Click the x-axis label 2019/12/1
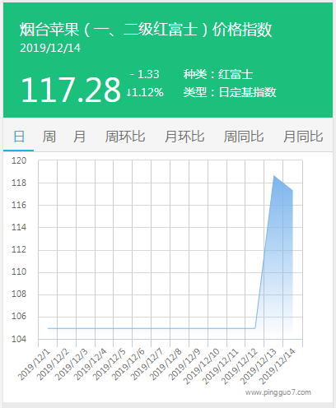Screen dimensions: 336x408 tap(35, 364)
